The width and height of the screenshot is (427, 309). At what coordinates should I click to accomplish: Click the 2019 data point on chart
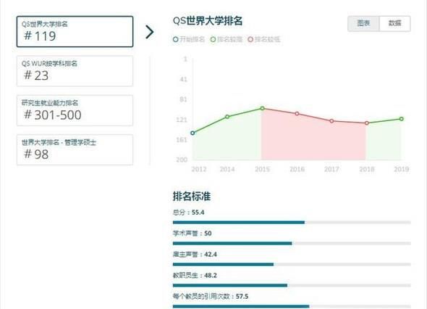click(402, 119)
